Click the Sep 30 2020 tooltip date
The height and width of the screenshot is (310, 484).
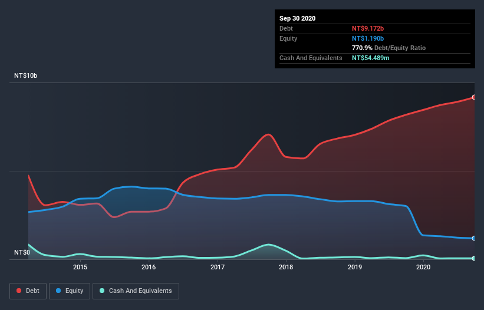click(x=298, y=18)
